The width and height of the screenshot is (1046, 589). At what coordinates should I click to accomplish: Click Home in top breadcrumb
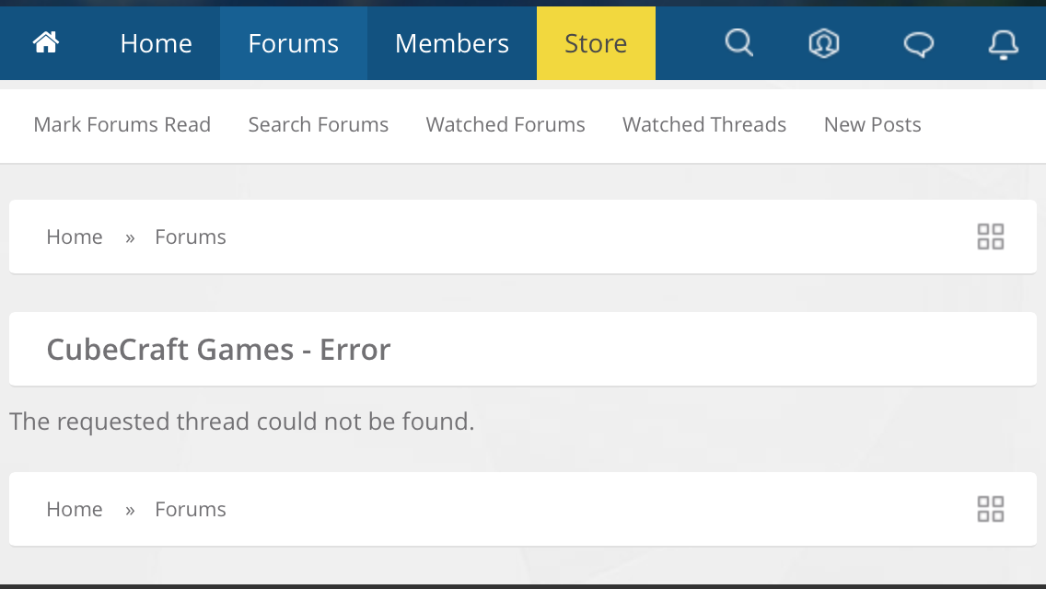click(75, 237)
